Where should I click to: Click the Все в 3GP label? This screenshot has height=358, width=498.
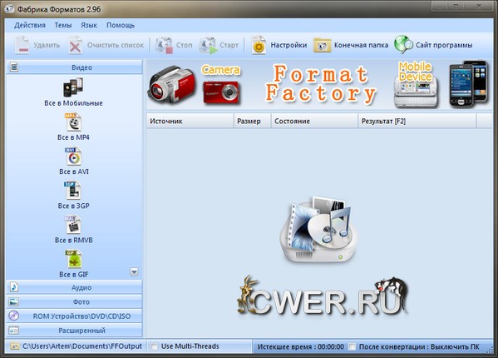pos(73,206)
